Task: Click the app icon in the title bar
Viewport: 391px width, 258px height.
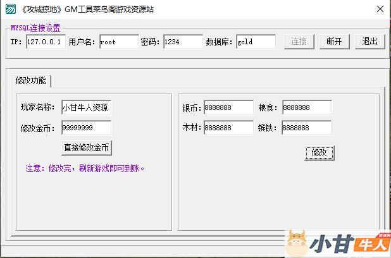Action: coord(11,9)
